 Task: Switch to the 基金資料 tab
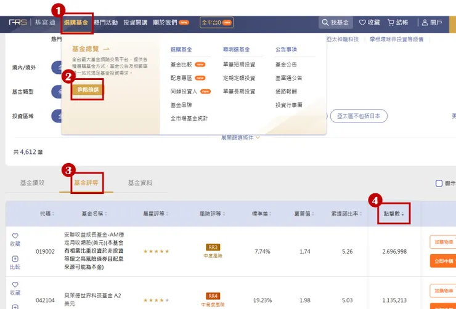pyautogui.click(x=140, y=183)
